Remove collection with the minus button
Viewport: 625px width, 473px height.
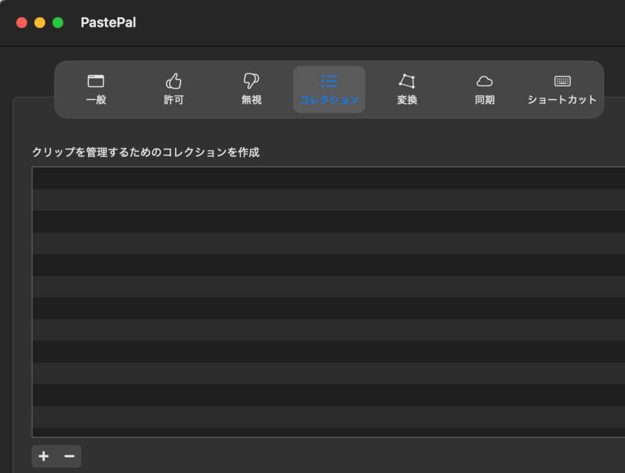click(69, 457)
